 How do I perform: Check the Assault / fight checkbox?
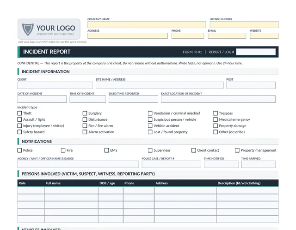click(x=19, y=119)
